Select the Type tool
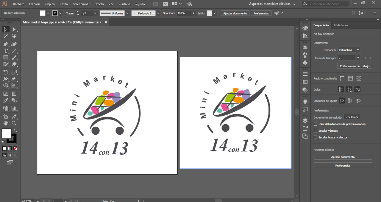Screen dimensions: 381x202 click(6, 51)
